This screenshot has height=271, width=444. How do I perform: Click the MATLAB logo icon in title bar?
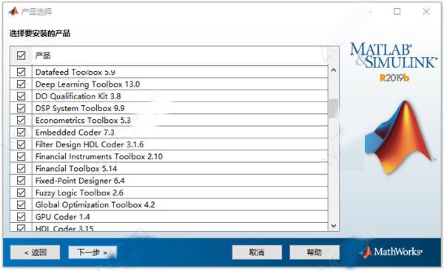13,11
